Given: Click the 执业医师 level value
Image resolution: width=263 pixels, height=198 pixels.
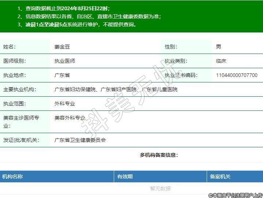Looking at the screenshot, I should (x=65, y=61).
